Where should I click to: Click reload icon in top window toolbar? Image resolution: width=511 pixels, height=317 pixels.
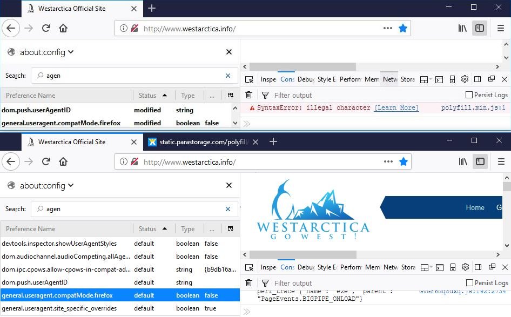click(46, 28)
